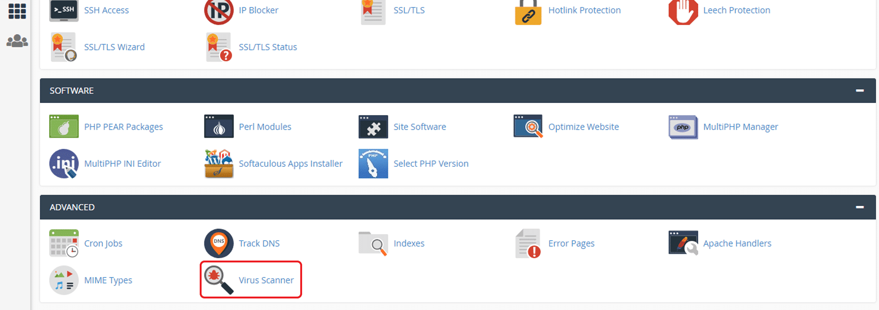Screen dimensions: 879x310
Task: Open the Error Pages link
Action: pyautogui.click(x=571, y=243)
